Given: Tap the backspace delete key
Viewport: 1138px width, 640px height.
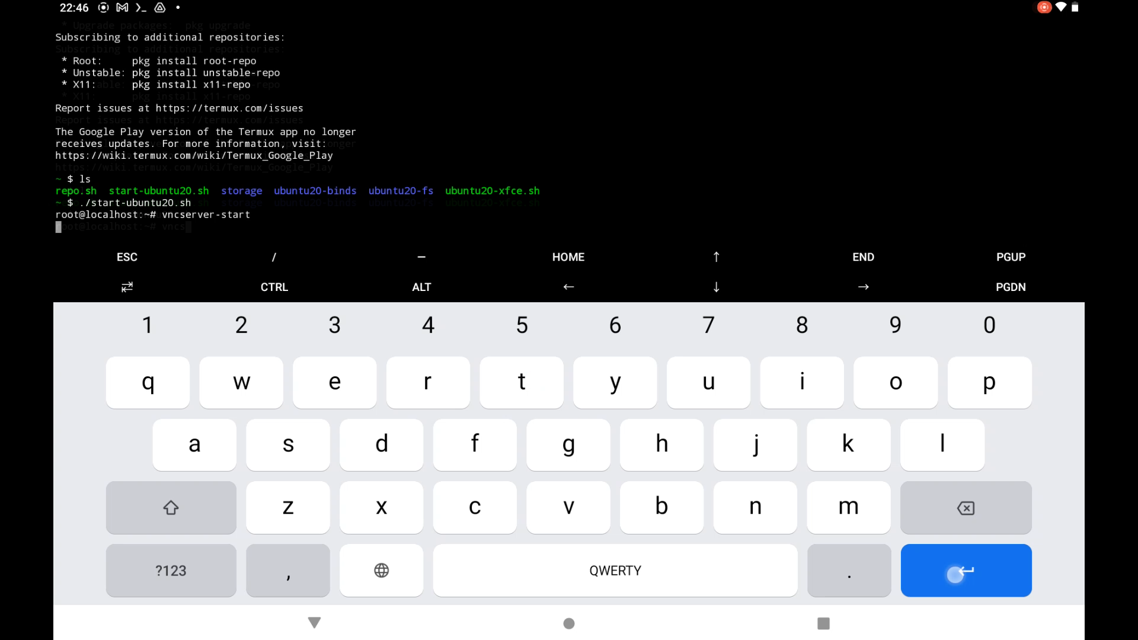Looking at the screenshot, I should point(966,508).
